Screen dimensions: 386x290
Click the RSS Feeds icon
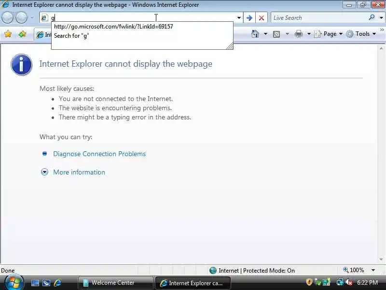click(x=276, y=34)
